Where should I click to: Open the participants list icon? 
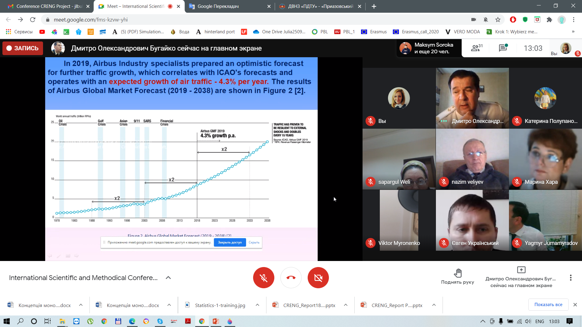click(477, 48)
